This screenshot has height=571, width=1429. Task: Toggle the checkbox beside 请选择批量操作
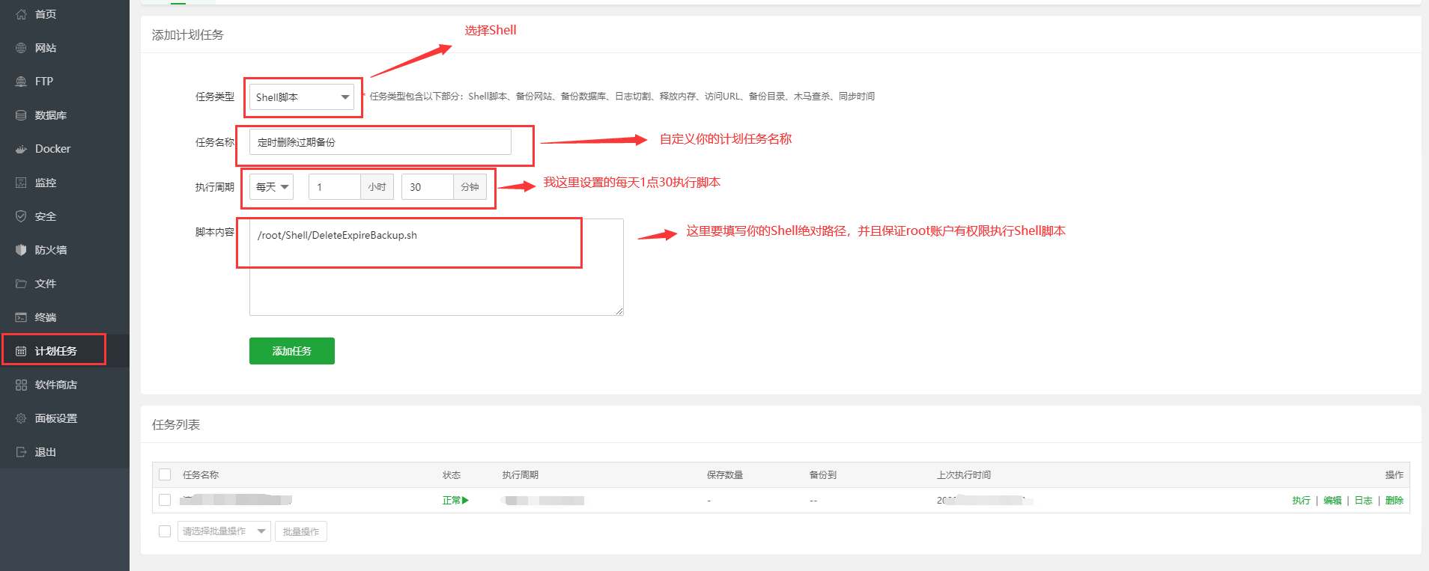tap(165, 531)
